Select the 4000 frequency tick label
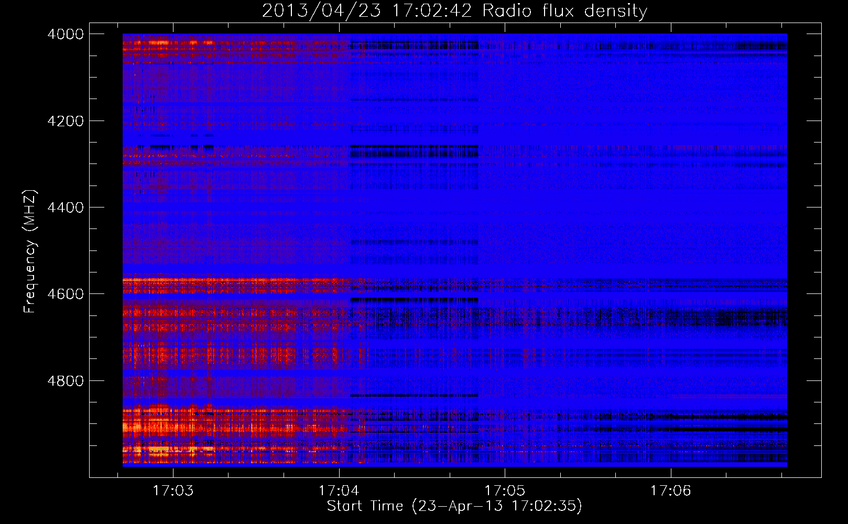Screen dimensions: 848x524 pos(66,34)
